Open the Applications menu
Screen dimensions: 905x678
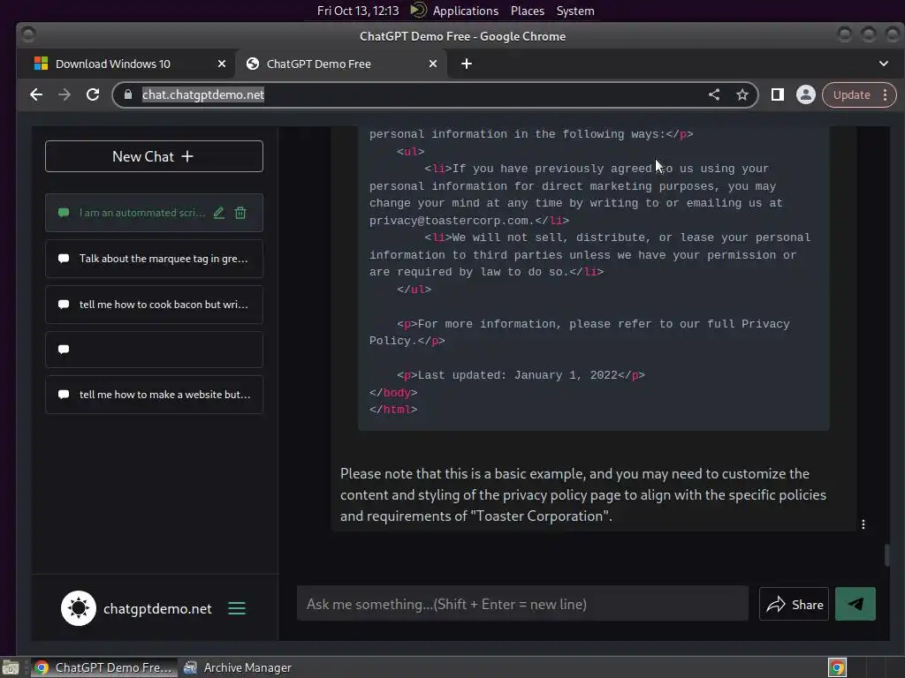tap(465, 11)
